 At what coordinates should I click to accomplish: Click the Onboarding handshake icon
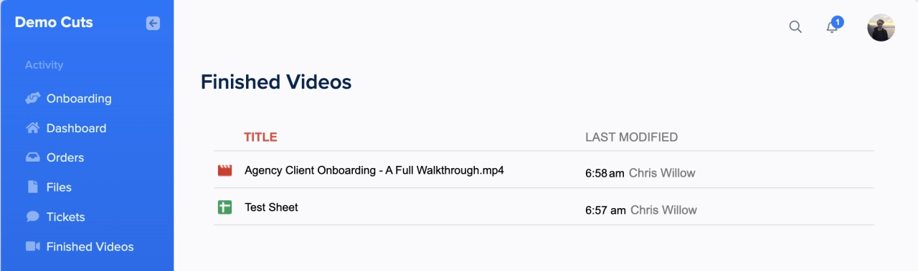[32, 99]
